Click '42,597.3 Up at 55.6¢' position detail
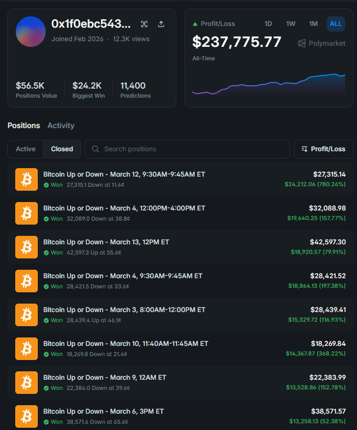Image resolution: width=357 pixels, height=430 pixels. (94, 253)
